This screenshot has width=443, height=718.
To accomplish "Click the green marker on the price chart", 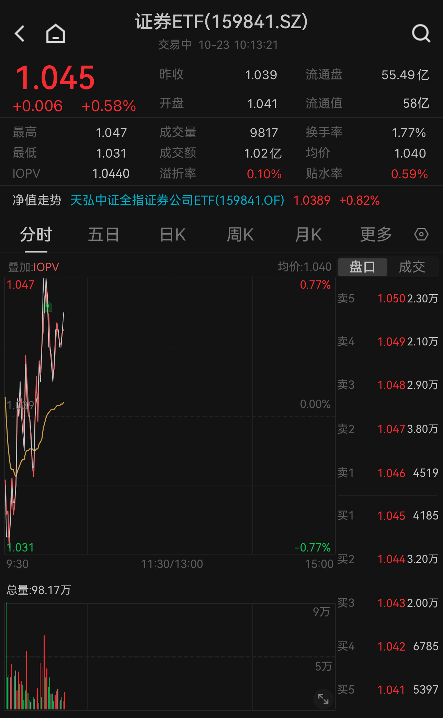I will click(47, 306).
